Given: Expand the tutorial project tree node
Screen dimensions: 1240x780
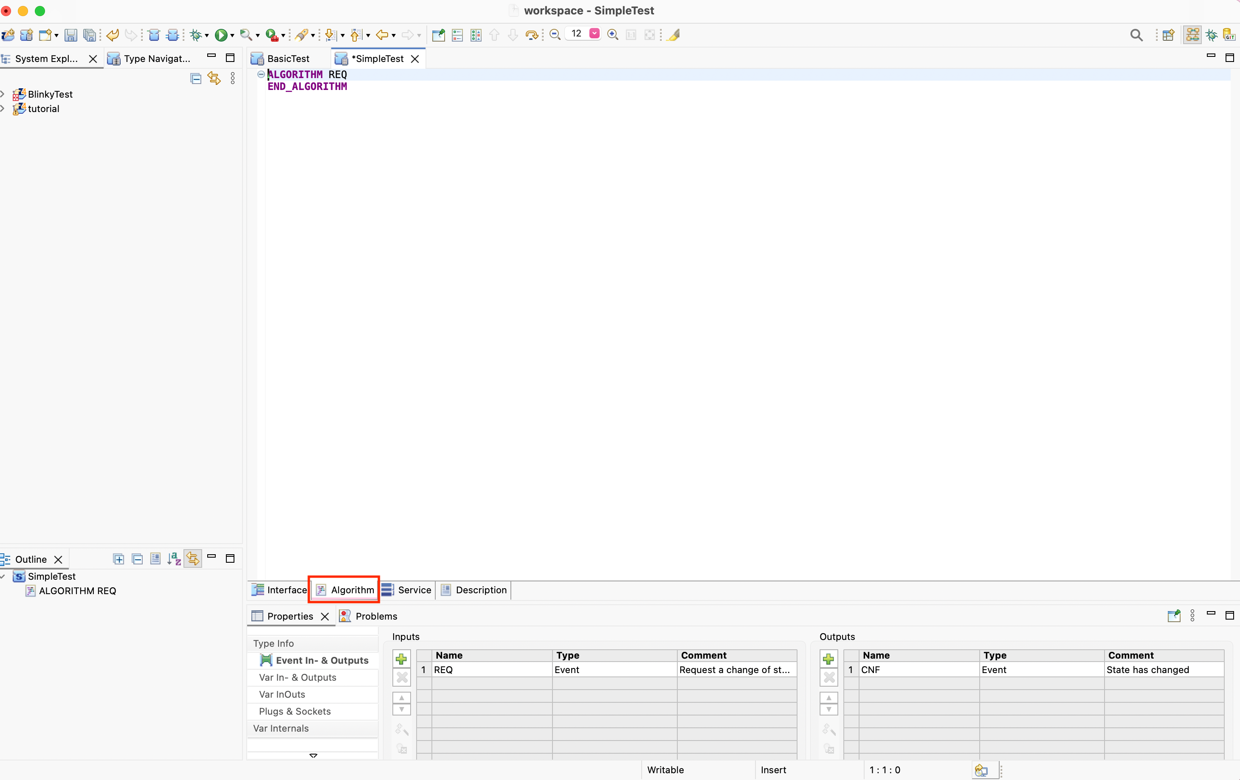Looking at the screenshot, I should click(3, 109).
